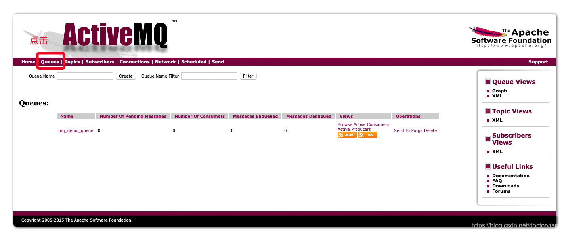Open the Topics menu item

tap(73, 62)
